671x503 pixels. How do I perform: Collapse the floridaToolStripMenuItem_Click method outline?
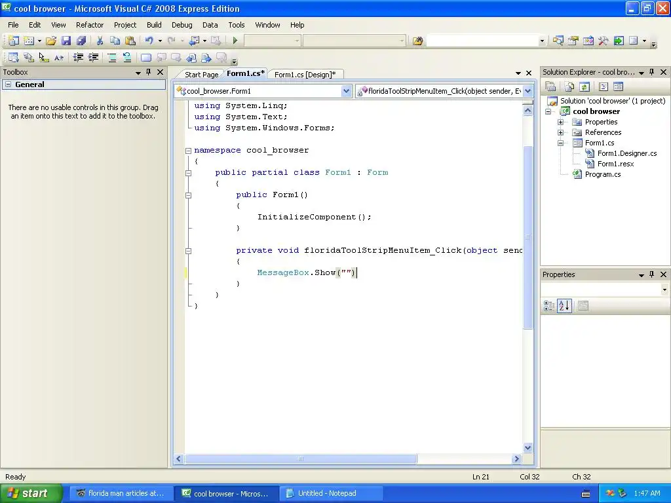click(188, 251)
